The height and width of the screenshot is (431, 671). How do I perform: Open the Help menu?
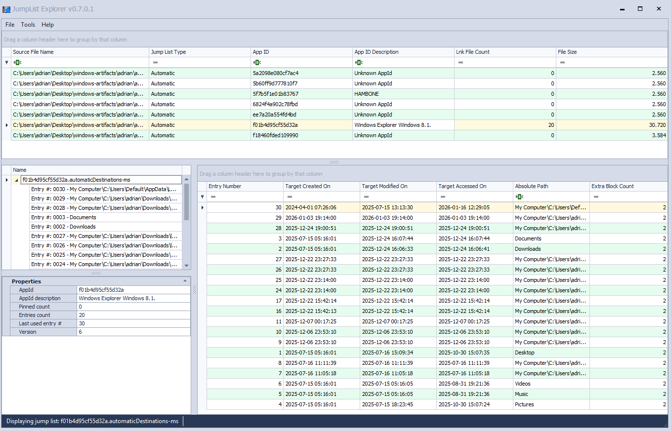point(47,25)
